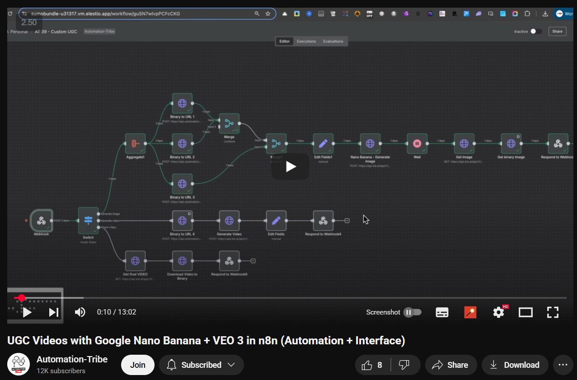The width and height of the screenshot is (577, 380).
Task: Click the red scrubber handle on the timeline
Action: (21, 298)
